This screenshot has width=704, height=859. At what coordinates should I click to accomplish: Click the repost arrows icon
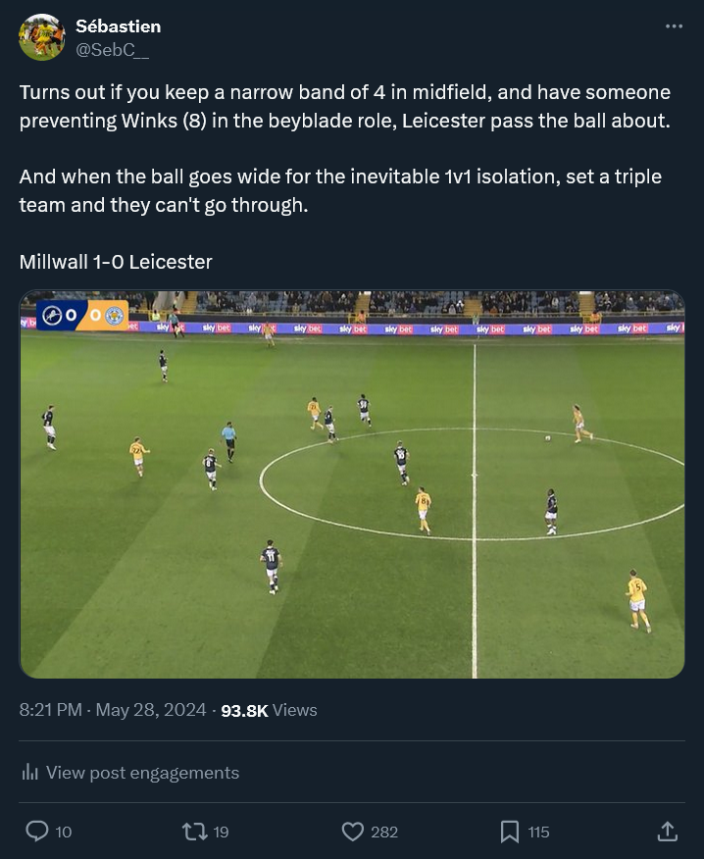(x=194, y=832)
